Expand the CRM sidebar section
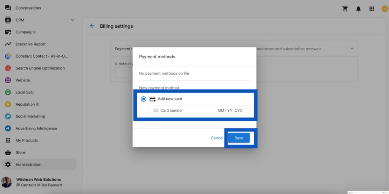389x194 pixels. pos(73,20)
